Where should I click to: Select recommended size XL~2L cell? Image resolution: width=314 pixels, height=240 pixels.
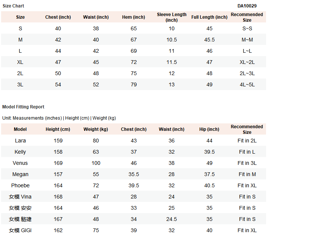pyautogui.click(x=247, y=62)
